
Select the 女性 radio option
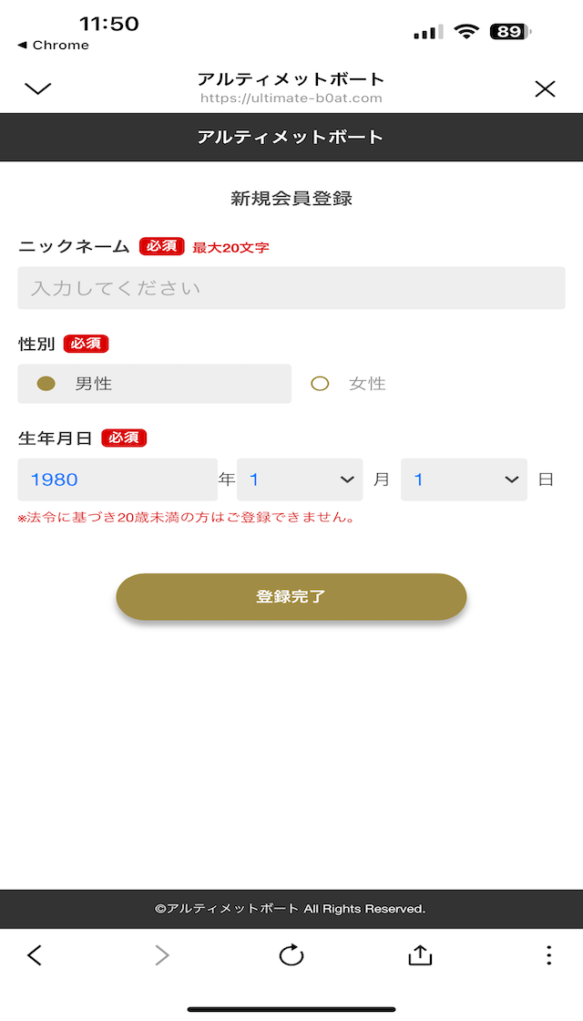click(x=320, y=384)
